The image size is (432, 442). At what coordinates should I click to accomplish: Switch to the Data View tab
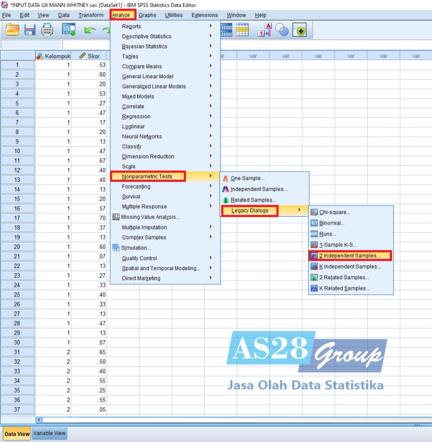pos(16,434)
